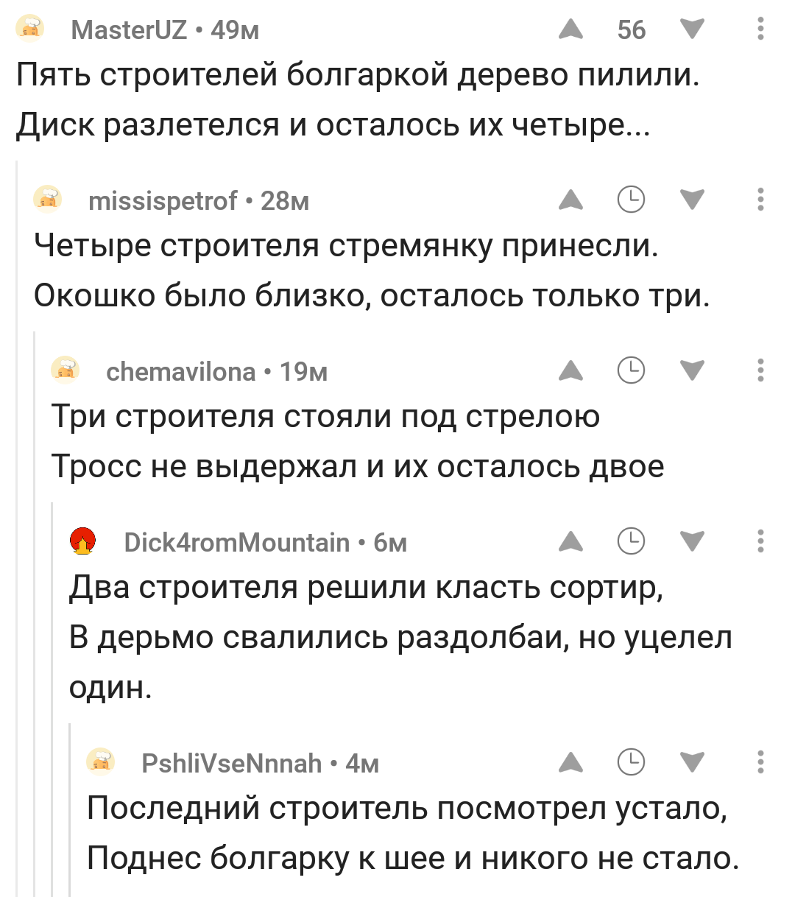Upvote MasterUZ's comment
This screenshot has width=795, height=897.
click(570, 29)
